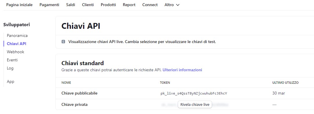This screenshot has width=314, height=114.
Task: Follow the Ulteriori informazioni link
Action: click(x=182, y=70)
